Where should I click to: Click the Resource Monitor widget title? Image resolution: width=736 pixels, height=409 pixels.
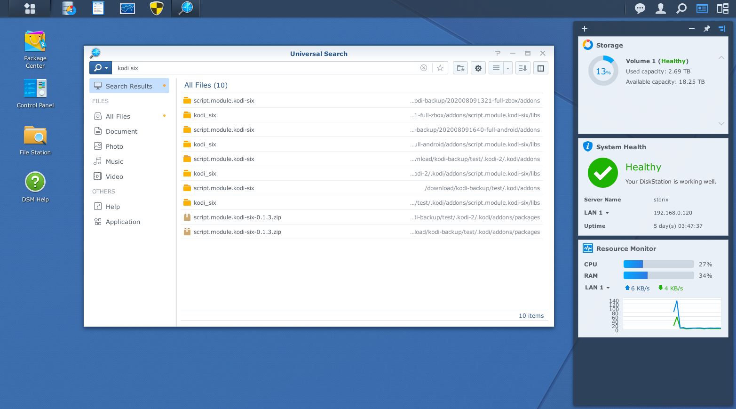coord(626,249)
